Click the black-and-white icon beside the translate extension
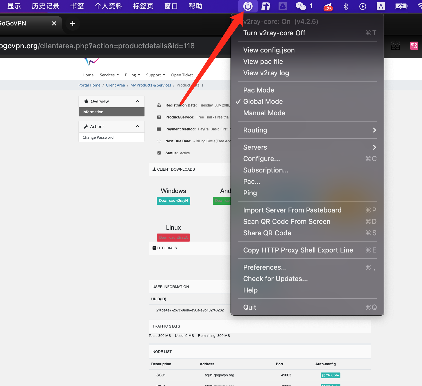The height and width of the screenshot is (386, 422). pos(395,46)
